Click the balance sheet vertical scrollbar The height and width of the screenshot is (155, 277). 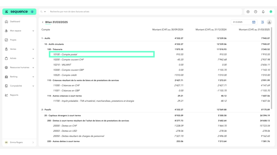271,68
